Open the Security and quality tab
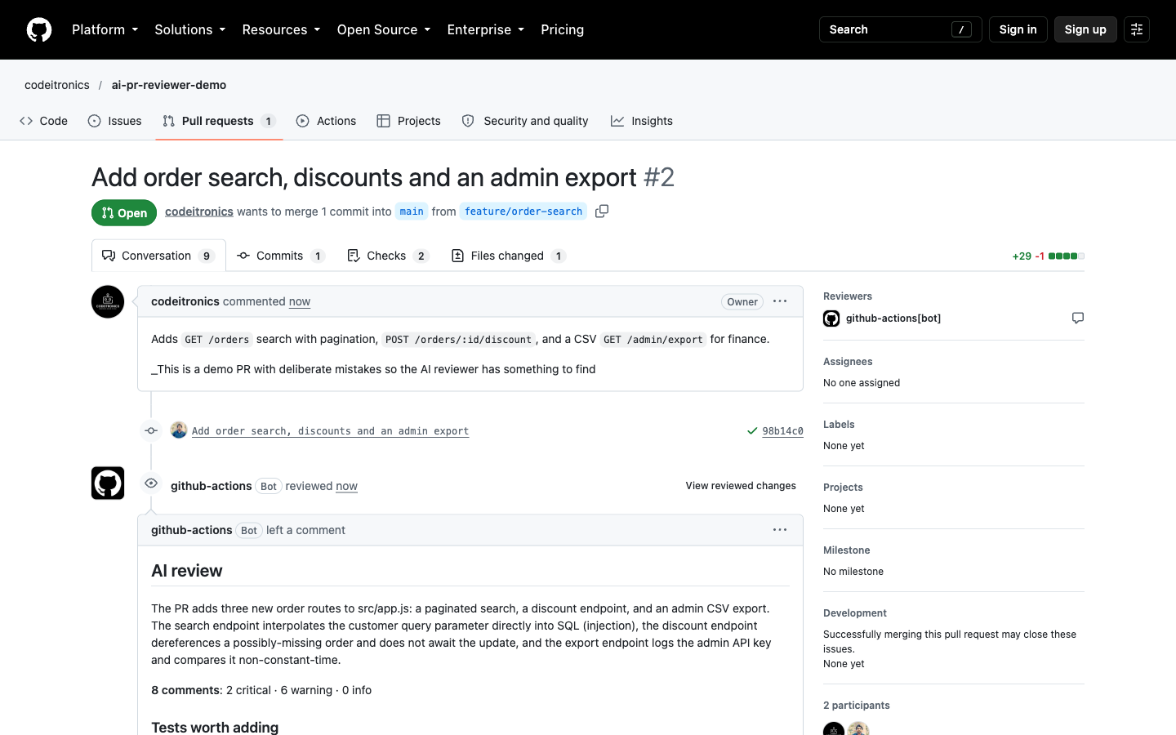This screenshot has height=735, width=1176. (x=525, y=121)
